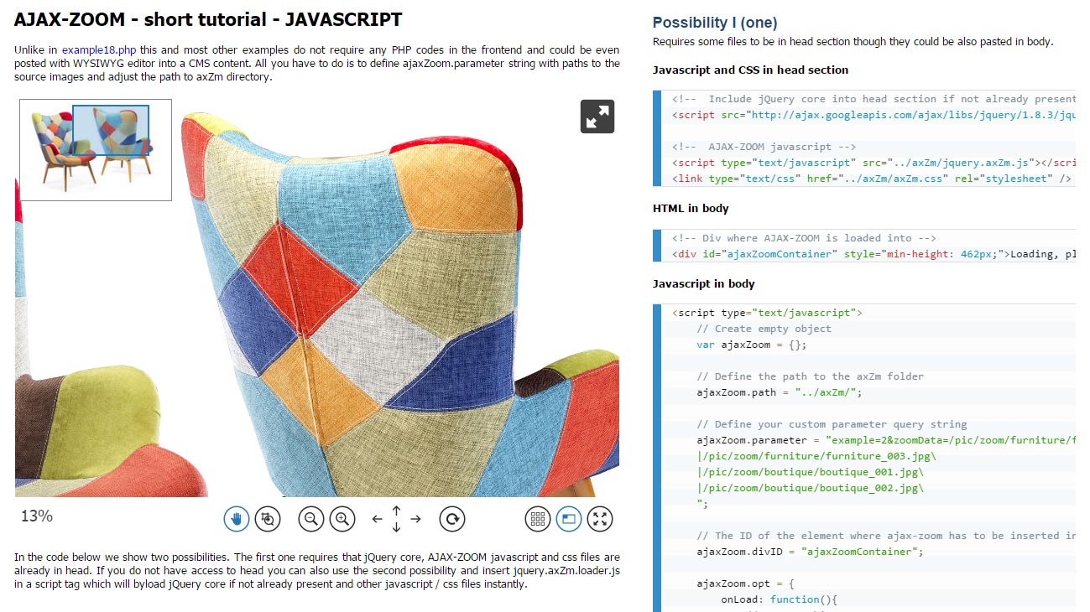Toggle the zoom map overview button
Image resolution: width=1090 pixels, height=612 pixels.
[569, 519]
